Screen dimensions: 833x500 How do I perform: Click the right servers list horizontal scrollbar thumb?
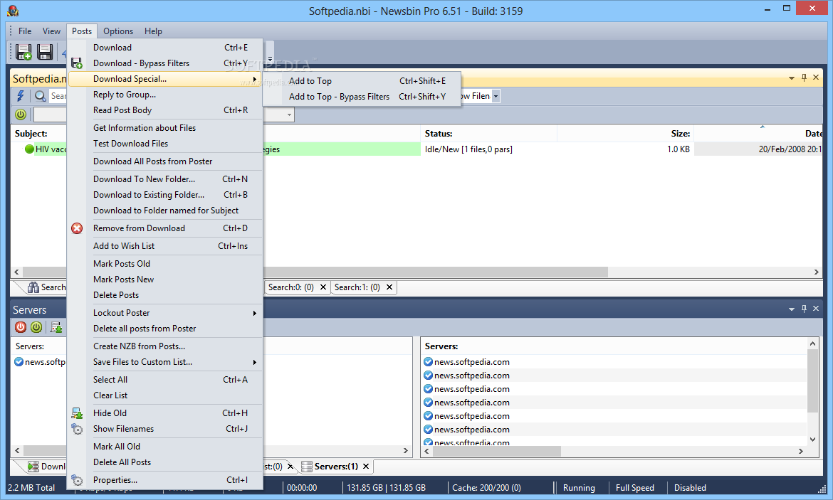coord(497,451)
